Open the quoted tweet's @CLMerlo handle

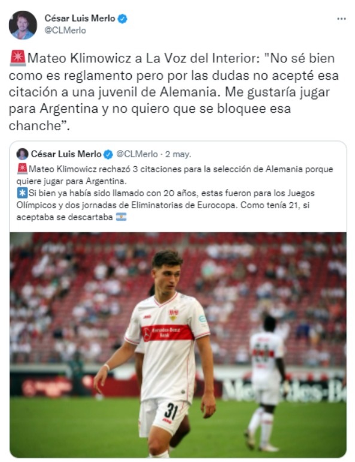coord(137,154)
